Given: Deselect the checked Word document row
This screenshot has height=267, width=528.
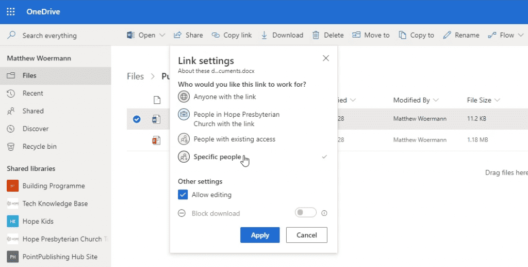Looking at the screenshot, I should [136, 119].
